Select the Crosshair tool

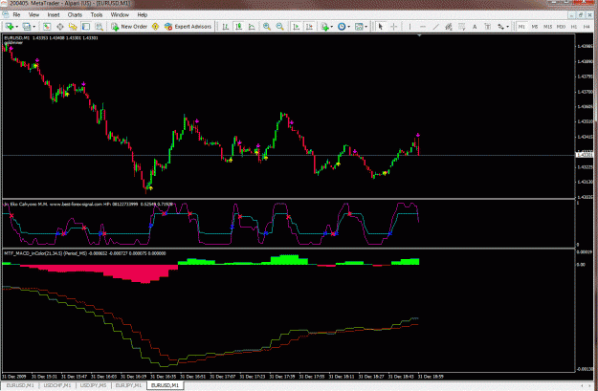[x=393, y=27]
